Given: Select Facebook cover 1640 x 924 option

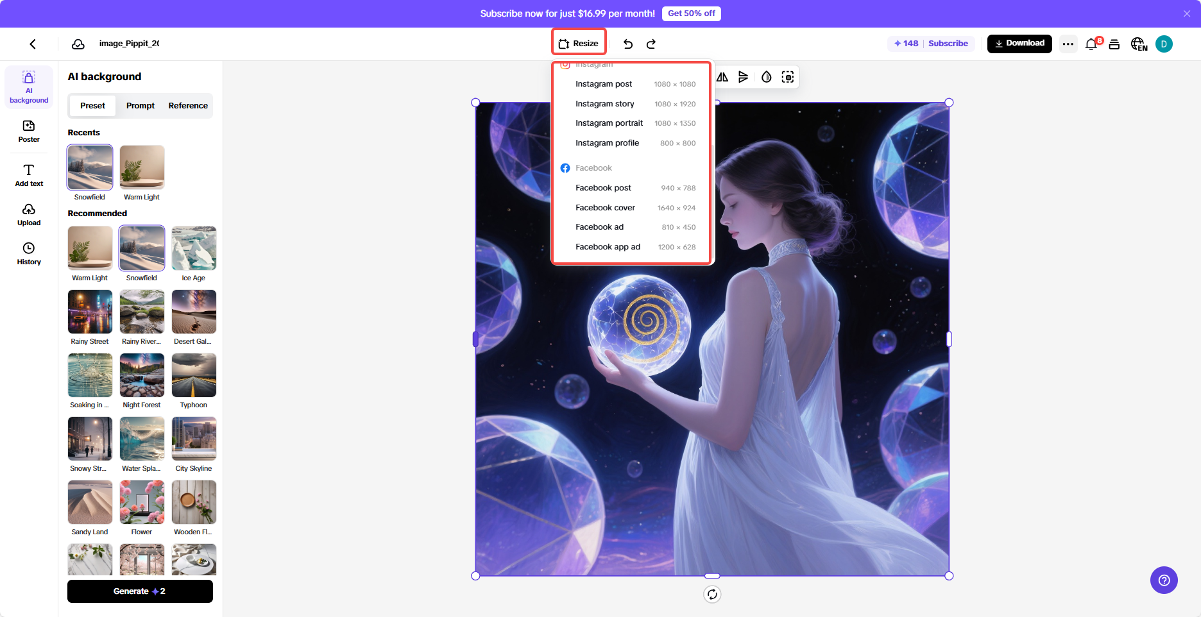Looking at the screenshot, I should [x=605, y=207].
